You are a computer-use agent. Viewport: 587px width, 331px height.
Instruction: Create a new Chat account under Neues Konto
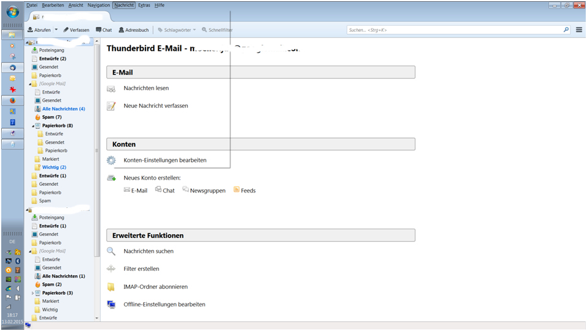165,190
